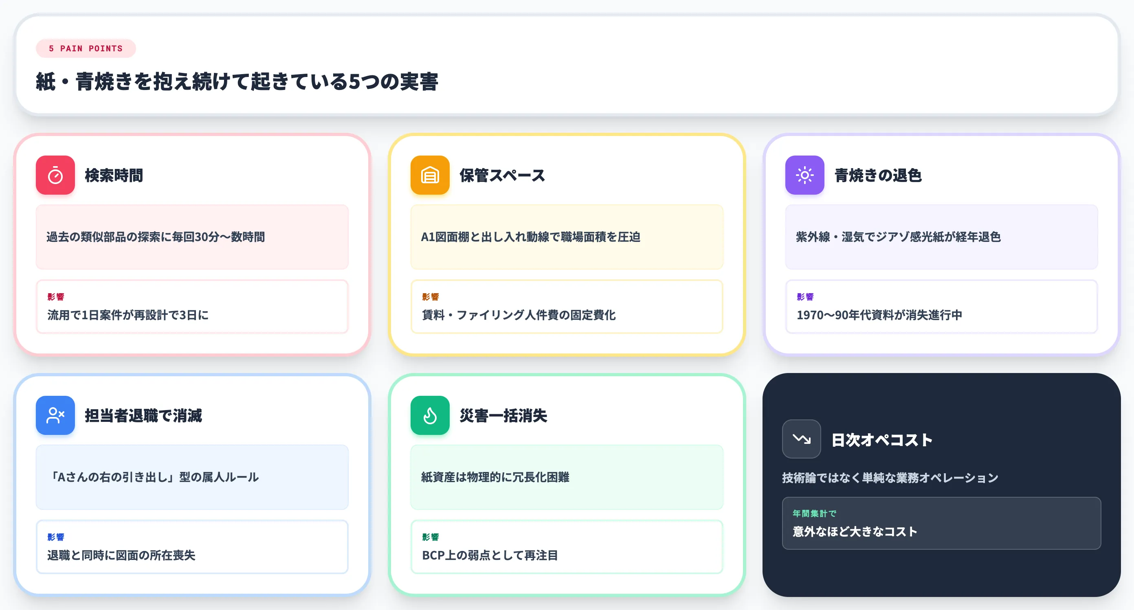The image size is (1134, 610).
Task: Click the blue user-remove icon for 担当者退職で消滅
Action: click(x=55, y=415)
